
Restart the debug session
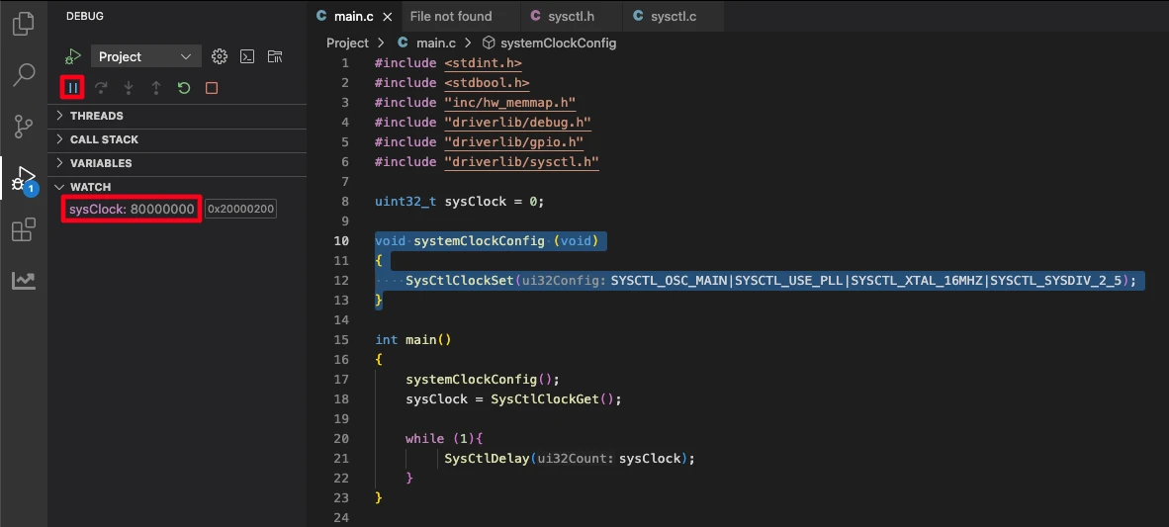(x=184, y=88)
